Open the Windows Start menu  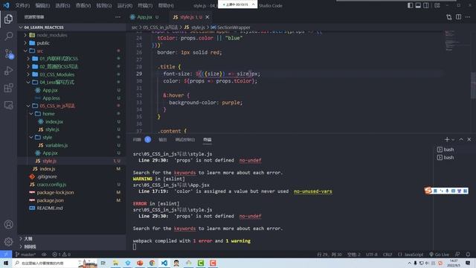(x=6, y=263)
